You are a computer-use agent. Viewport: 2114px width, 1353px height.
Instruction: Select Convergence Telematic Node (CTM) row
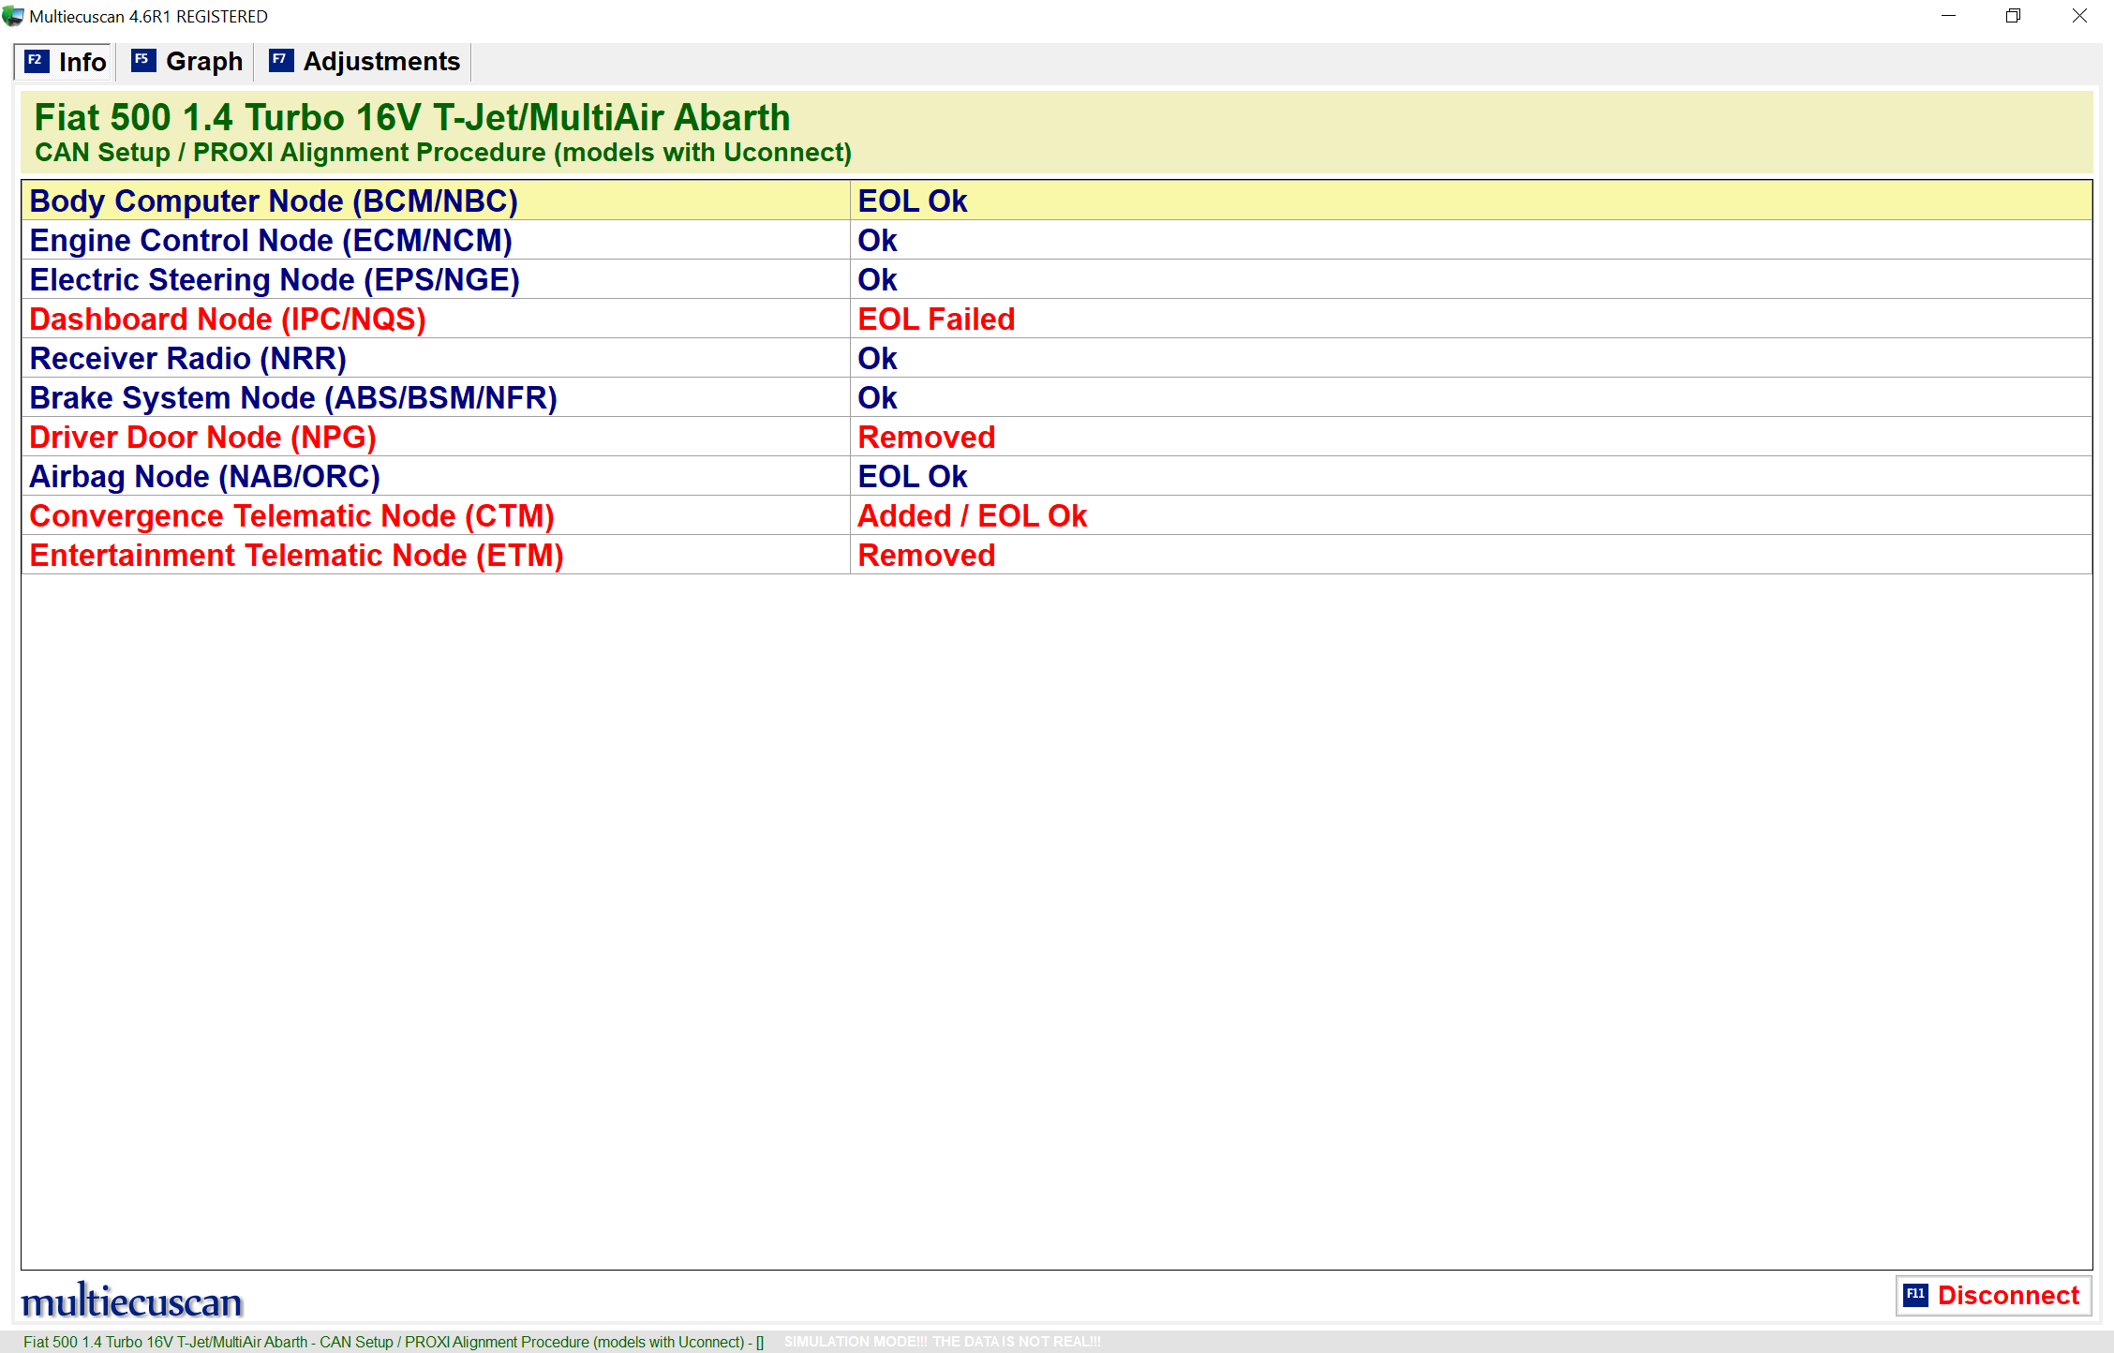click(x=1057, y=515)
